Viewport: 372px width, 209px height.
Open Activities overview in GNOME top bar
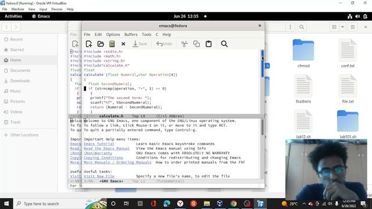click(x=13, y=16)
